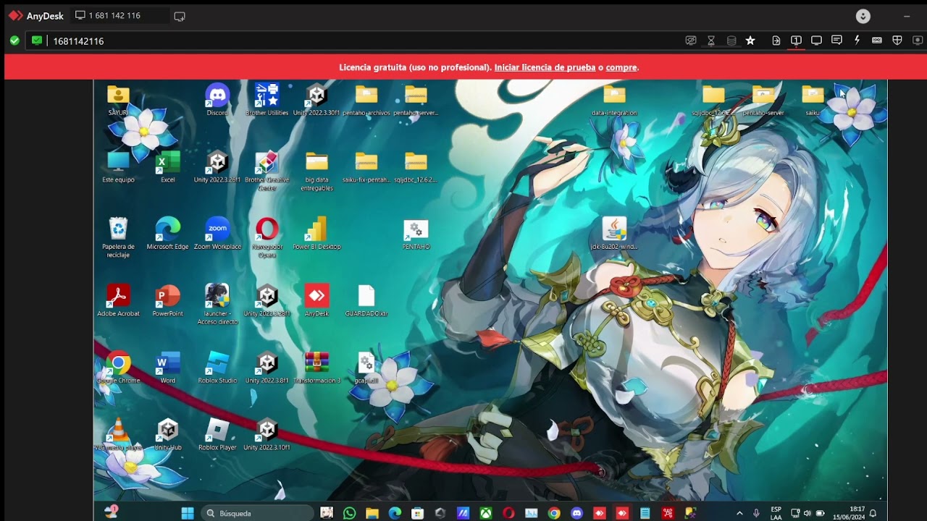Viewport: 927px width, 521px height.
Task: Select the Papelera de reciclaje icon
Action: click(x=118, y=237)
